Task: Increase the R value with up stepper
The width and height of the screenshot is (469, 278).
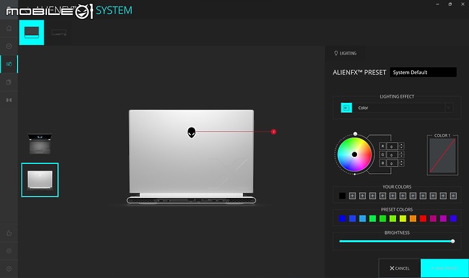Action: pos(401,145)
